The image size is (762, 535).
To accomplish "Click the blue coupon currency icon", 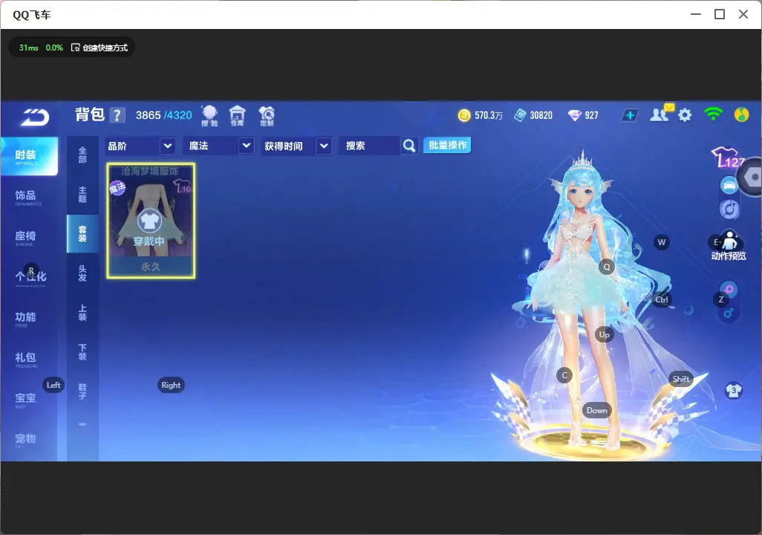I will 520,115.
